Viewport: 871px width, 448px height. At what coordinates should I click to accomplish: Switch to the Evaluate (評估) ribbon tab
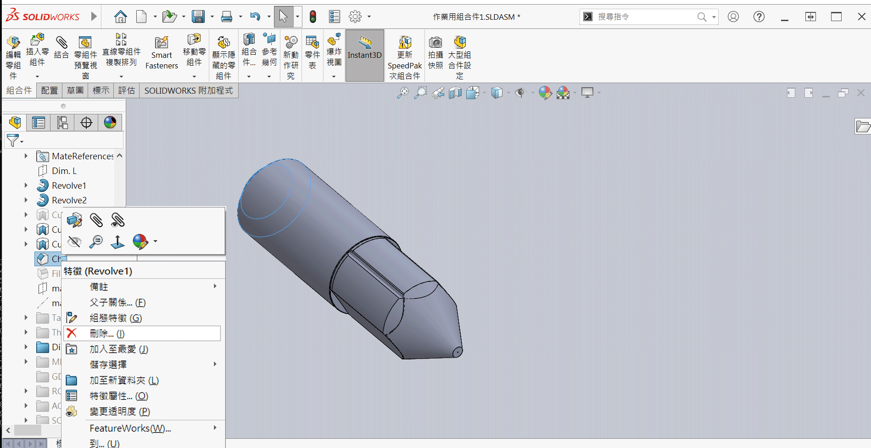click(126, 90)
